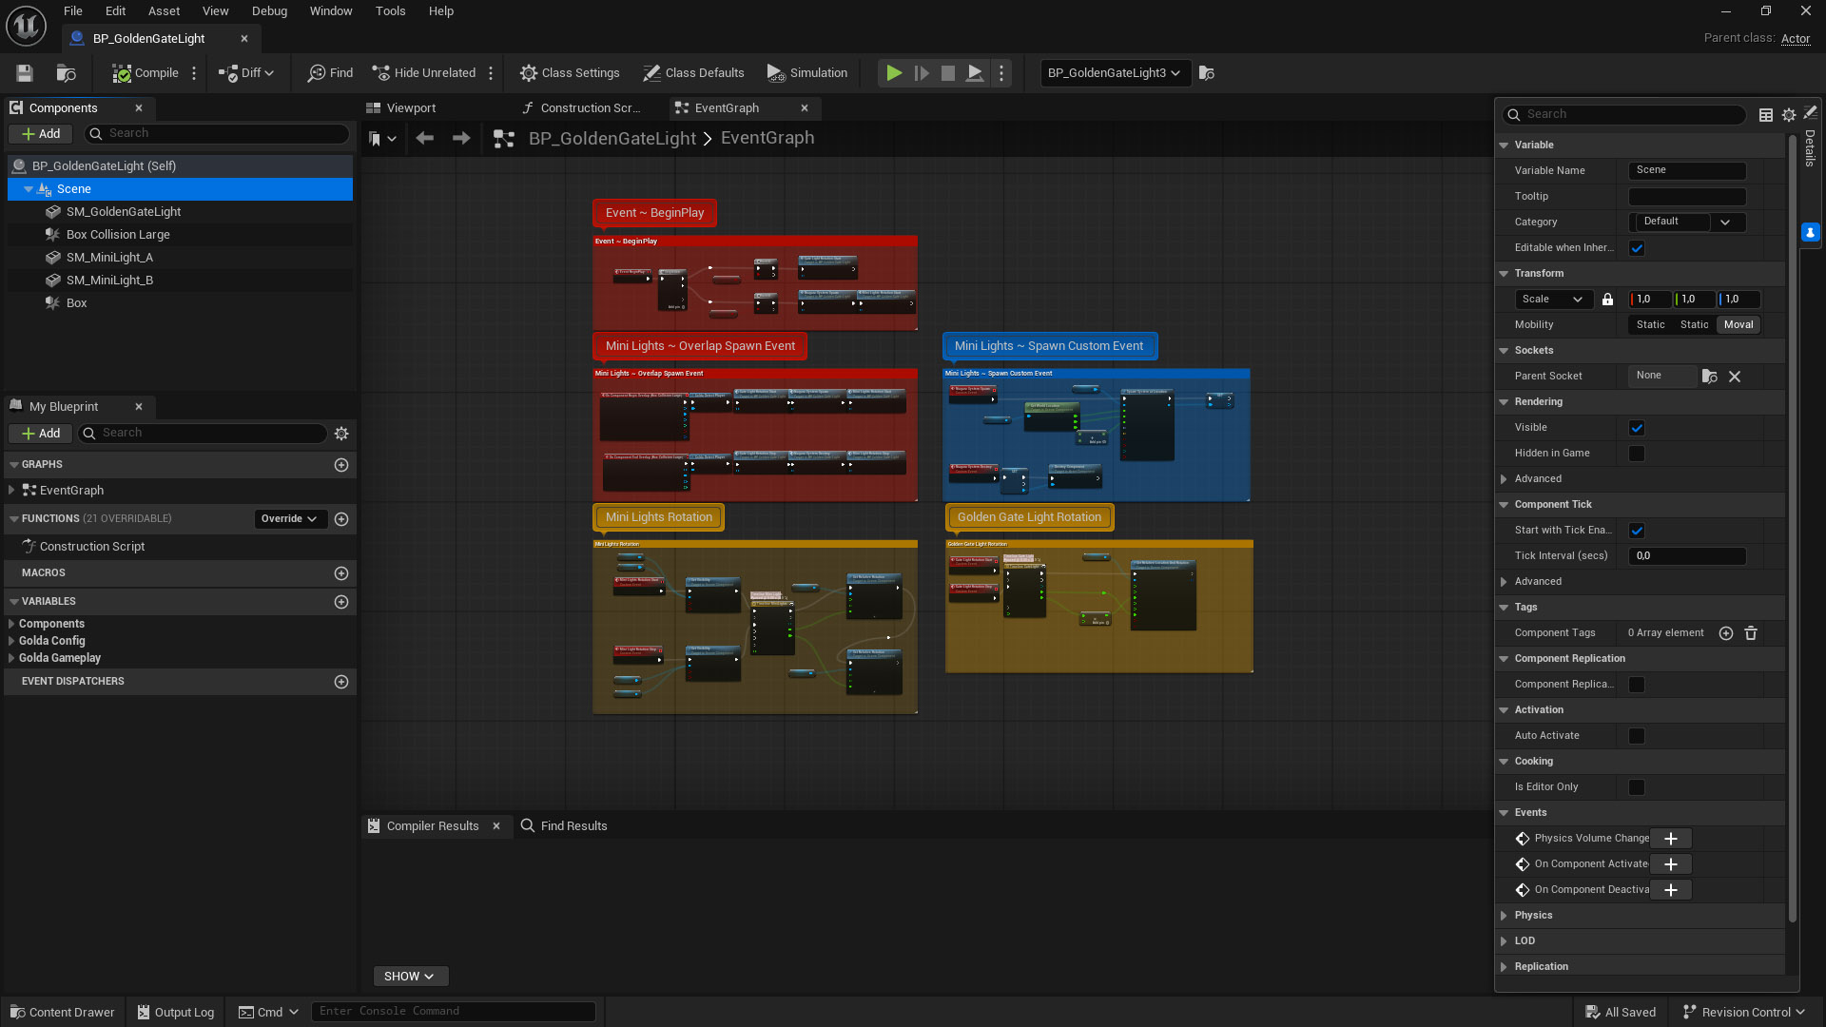Click Add button in Components panel

[x=41, y=134]
